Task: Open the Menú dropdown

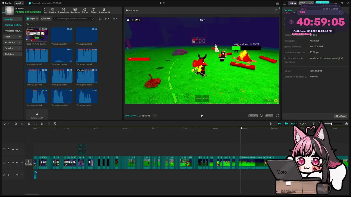Action: [x=19, y=3]
